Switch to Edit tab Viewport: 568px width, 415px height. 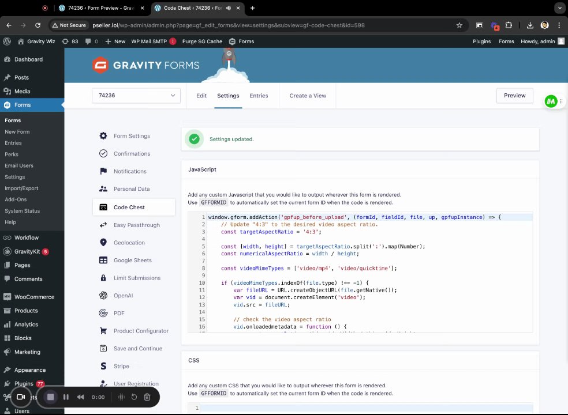[x=201, y=96]
